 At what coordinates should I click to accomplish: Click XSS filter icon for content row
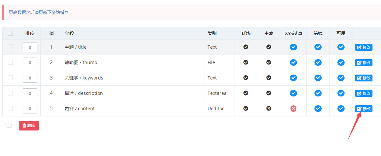pos(293,109)
